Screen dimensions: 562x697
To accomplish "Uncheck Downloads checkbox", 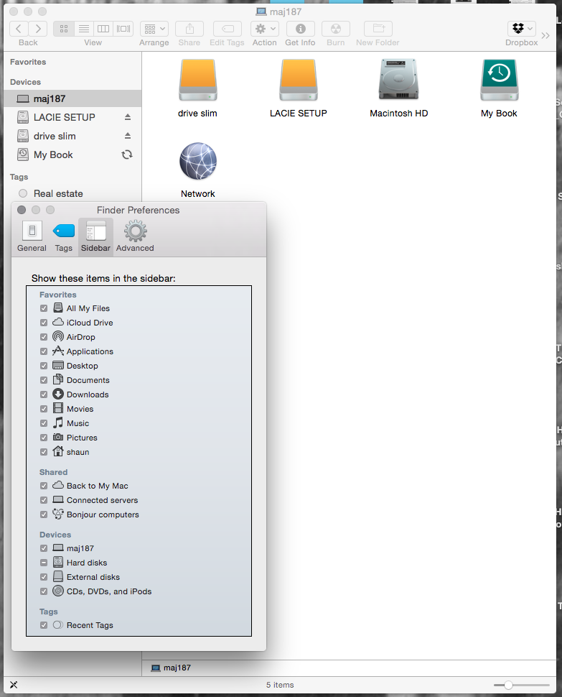I will [x=44, y=394].
